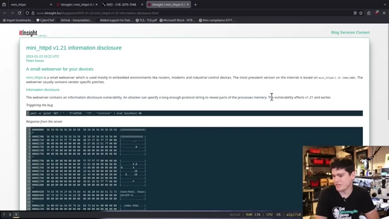Screen dimensions: 389x219
Task: Click the CPU 6% status bar entry
Action: (274, 215)
